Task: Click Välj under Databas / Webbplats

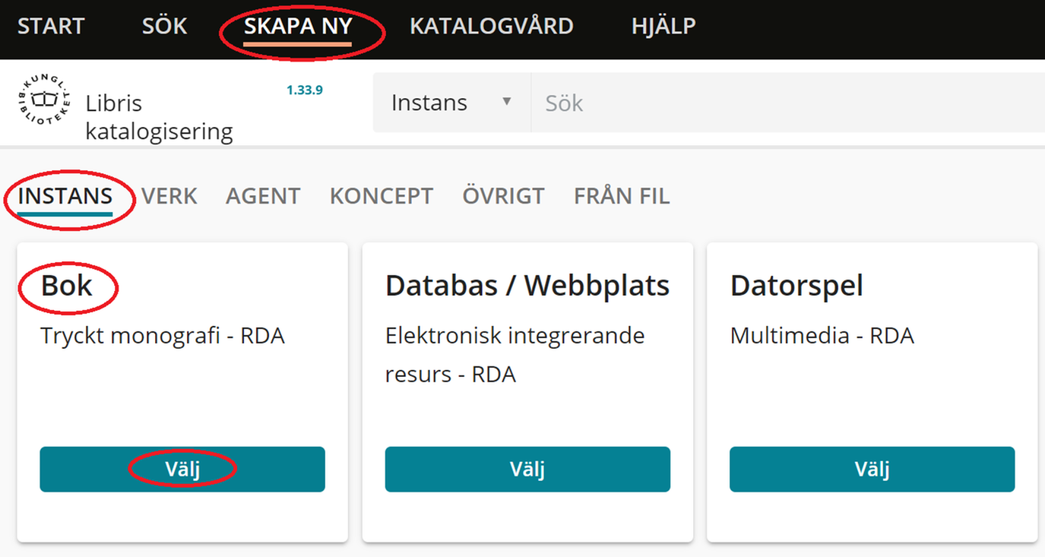Action: 527,469
